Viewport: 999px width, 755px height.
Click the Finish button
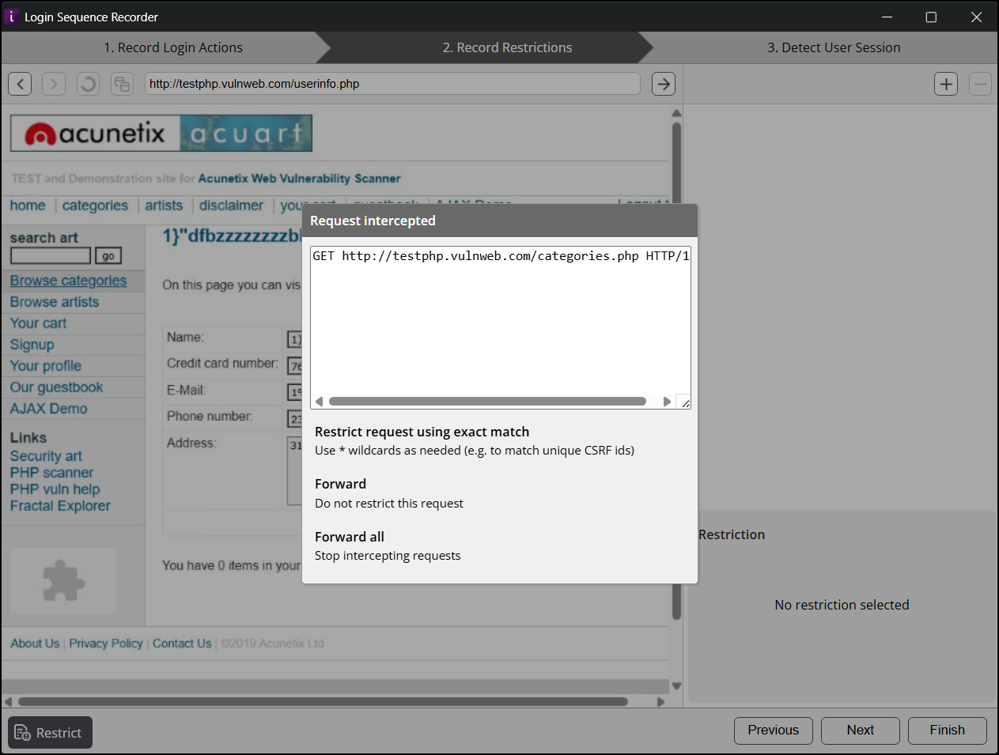pos(947,730)
